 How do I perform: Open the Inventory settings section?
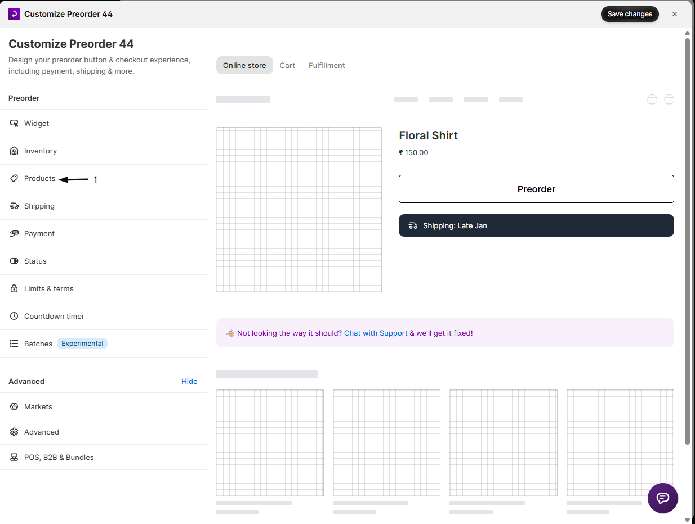click(104, 151)
